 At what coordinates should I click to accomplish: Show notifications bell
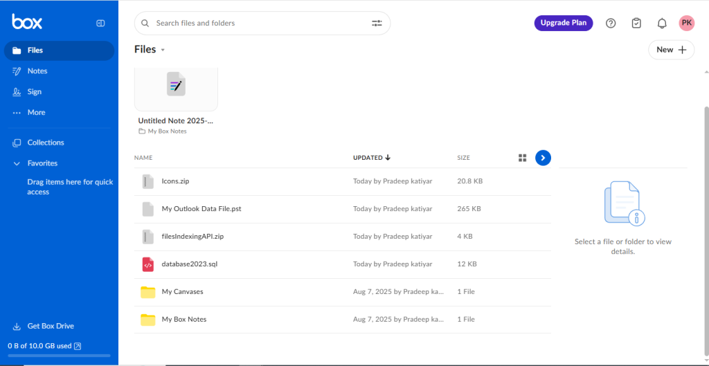pos(662,23)
